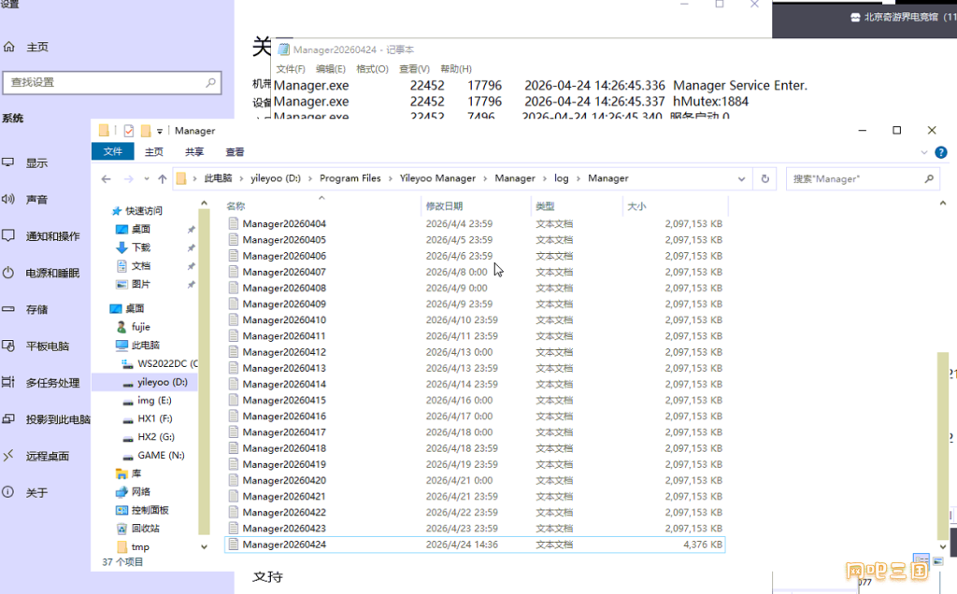The height and width of the screenshot is (594, 957).
Task: Open tmp folder in navigation tree
Action: [x=140, y=547]
